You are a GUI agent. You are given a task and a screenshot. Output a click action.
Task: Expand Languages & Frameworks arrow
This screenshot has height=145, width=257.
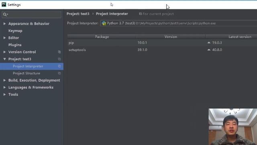(x=4, y=87)
